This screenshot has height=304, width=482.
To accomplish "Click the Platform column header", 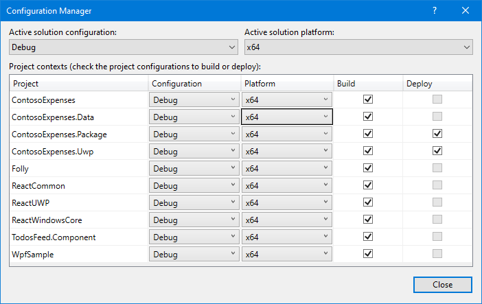I will click(x=287, y=83).
